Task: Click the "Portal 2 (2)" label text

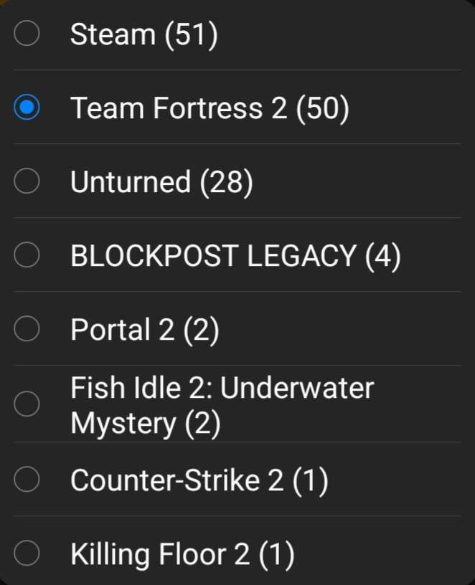Action: click(x=144, y=330)
